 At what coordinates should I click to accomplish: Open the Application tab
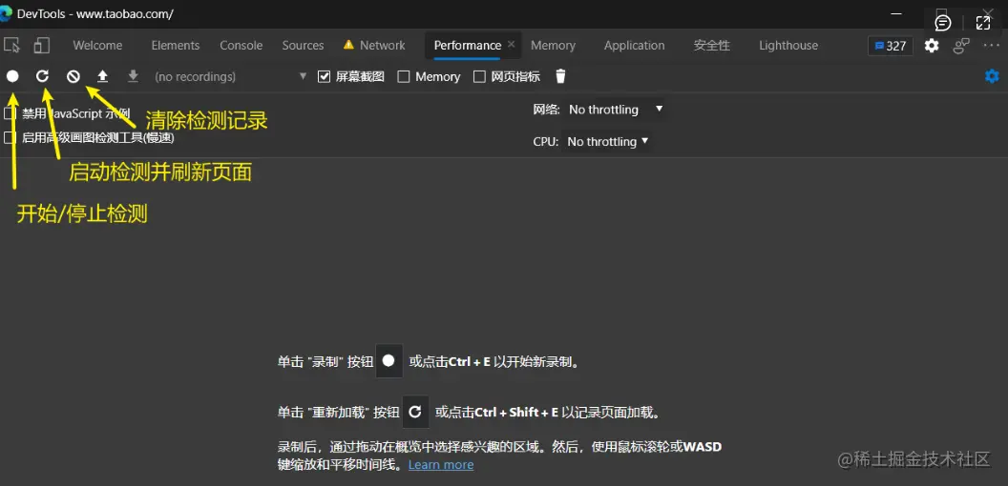[x=635, y=46]
